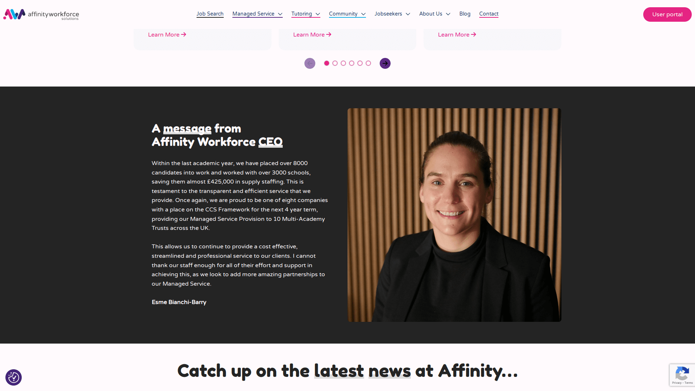Click the previous slide arrow icon
695x391 pixels.
pos(310,63)
